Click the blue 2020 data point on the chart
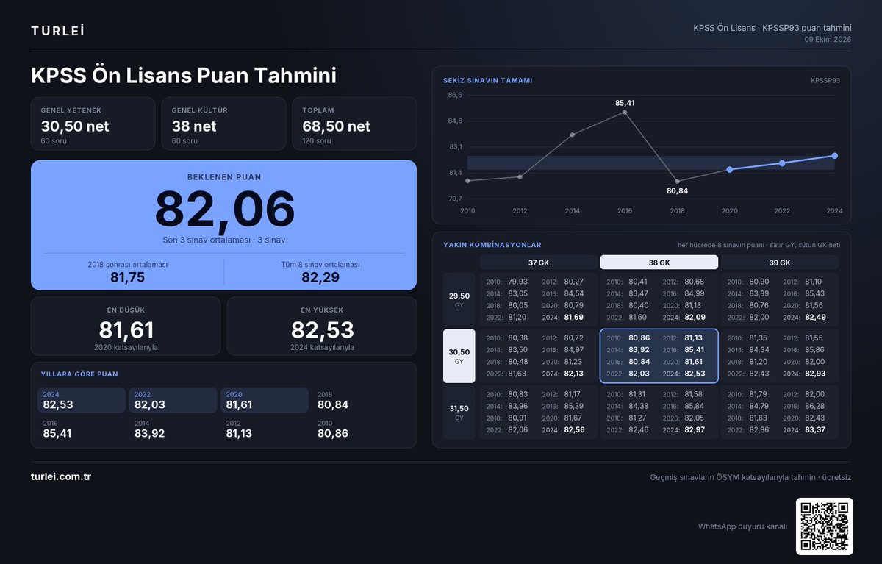The image size is (882, 564). pos(730,169)
